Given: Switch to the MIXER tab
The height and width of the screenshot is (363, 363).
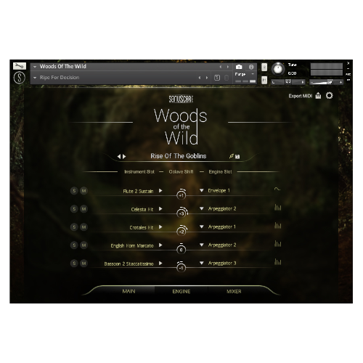Looking at the screenshot, I should pyautogui.click(x=234, y=291).
